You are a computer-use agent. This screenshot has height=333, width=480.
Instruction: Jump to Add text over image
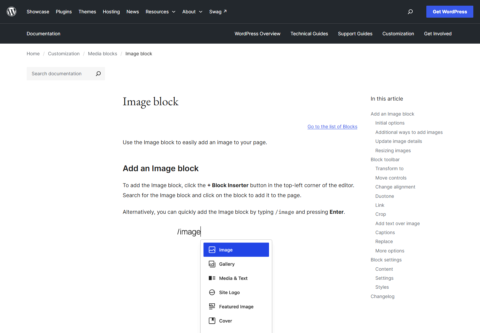(397, 223)
